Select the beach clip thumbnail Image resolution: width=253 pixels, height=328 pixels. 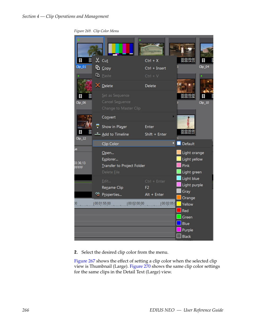(x=186, y=122)
